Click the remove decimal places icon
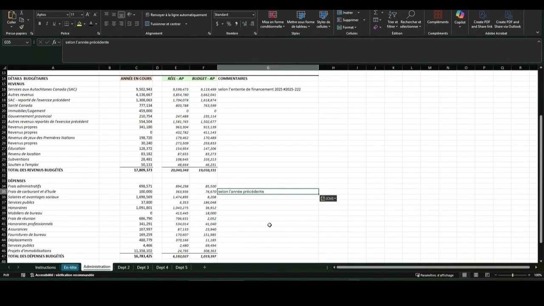Viewport: 544px width, 306px height. (x=251, y=24)
